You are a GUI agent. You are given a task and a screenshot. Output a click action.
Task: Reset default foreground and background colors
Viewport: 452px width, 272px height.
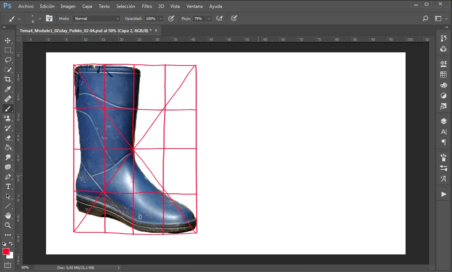point(4,244)
